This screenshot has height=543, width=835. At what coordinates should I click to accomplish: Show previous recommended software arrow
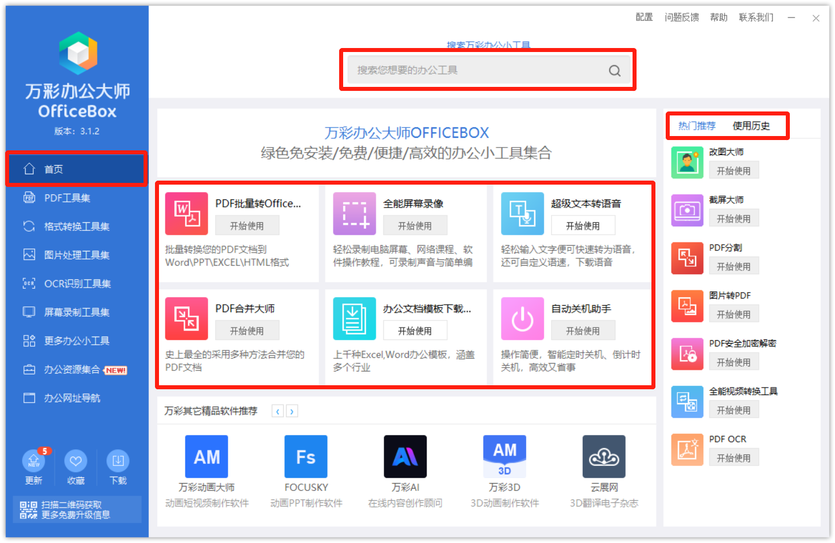click(278, 411)
